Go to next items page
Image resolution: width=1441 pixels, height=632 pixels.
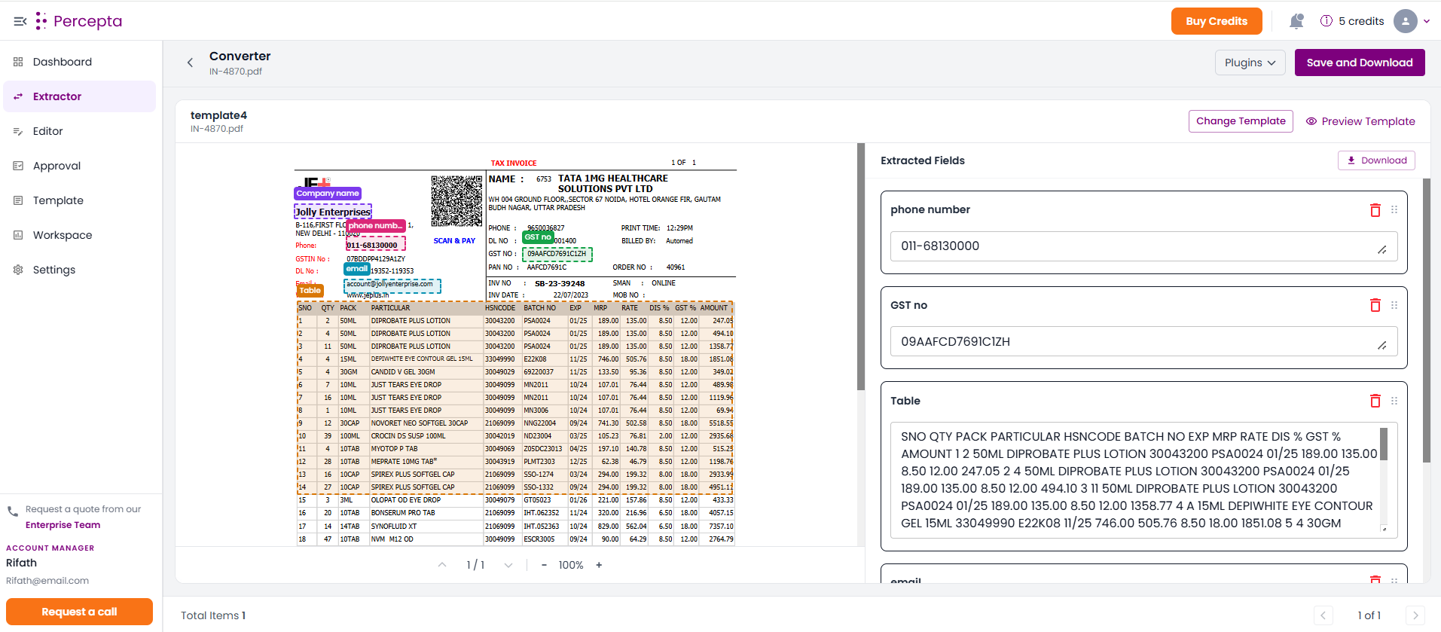(1415, 615)
